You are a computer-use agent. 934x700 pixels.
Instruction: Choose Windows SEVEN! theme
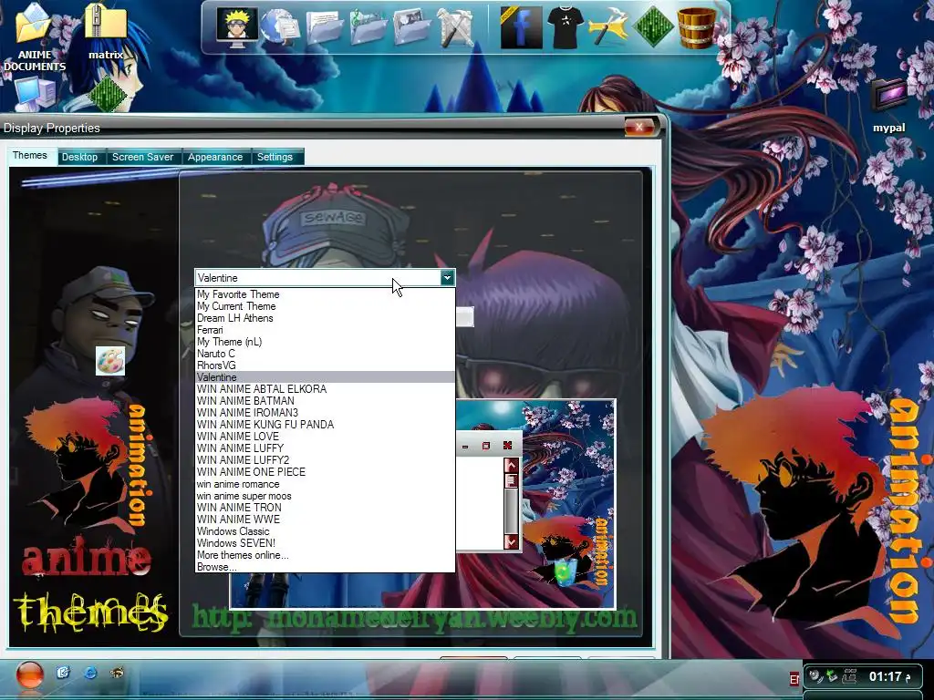click(326, 543)
